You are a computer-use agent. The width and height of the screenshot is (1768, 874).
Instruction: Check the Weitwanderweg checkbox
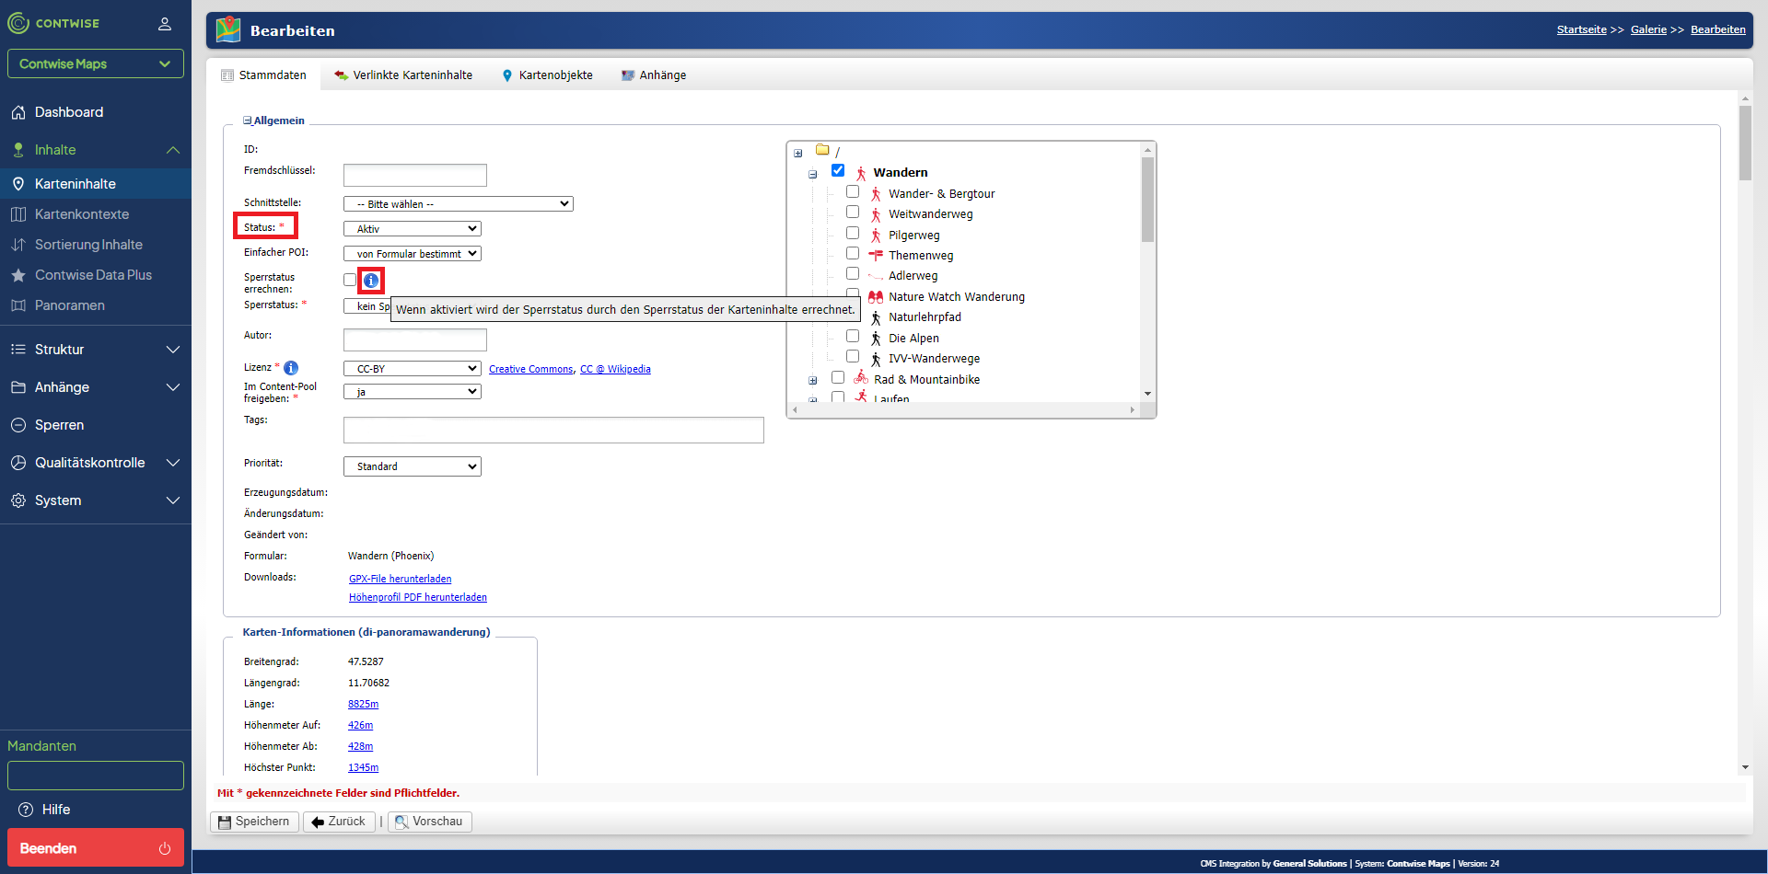point(853,212)
